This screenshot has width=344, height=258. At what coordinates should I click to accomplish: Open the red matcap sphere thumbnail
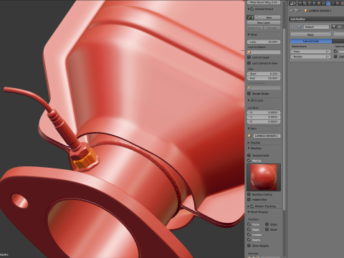coord(264,177)
